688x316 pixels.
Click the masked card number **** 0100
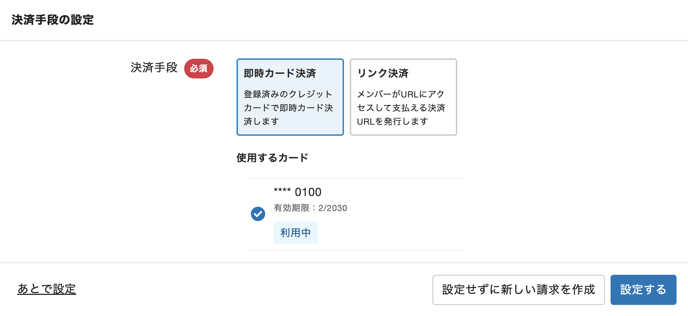click(x=297, y=192)
